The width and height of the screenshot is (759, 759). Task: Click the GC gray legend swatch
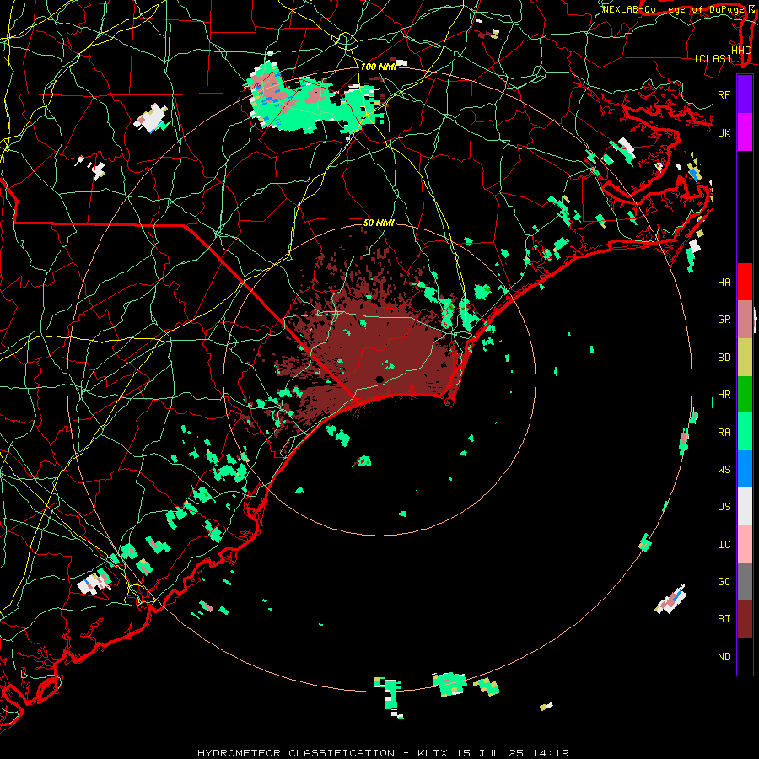(x=745, y=581)
